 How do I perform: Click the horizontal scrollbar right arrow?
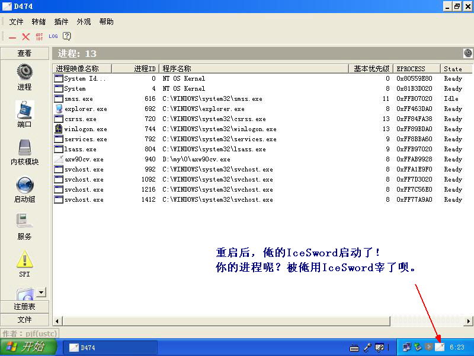468,321
